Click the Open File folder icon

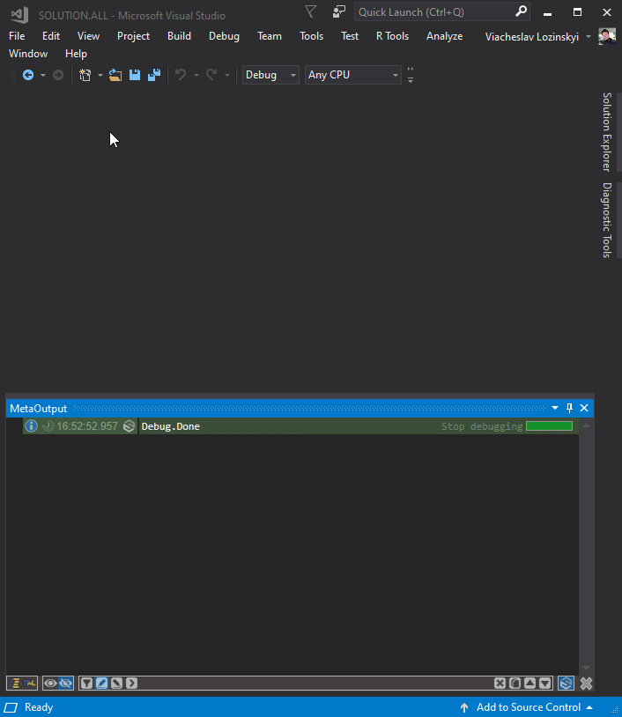(x=115, y=76)
